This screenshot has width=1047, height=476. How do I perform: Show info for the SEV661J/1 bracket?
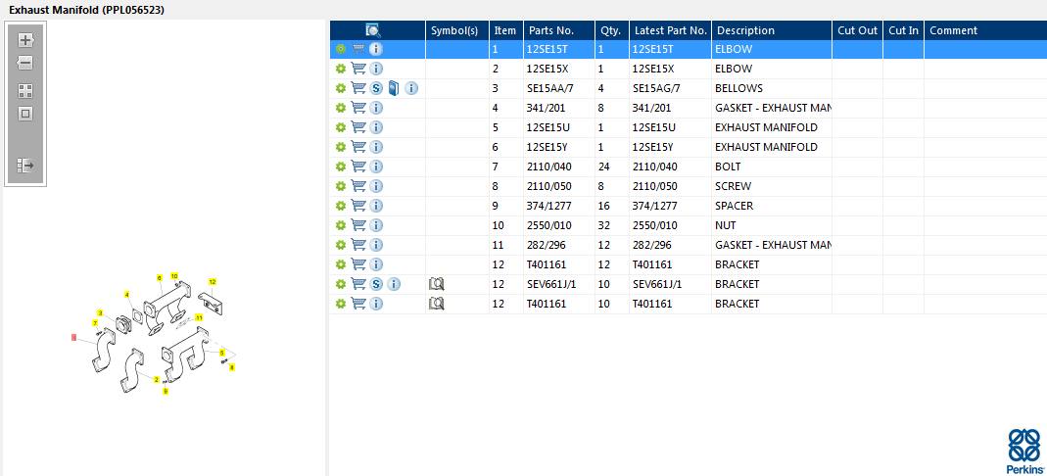coord(394,284)
